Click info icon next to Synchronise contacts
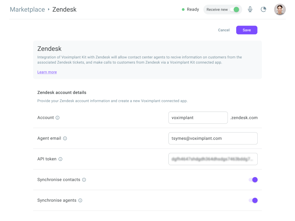295x221 pixels. point(84,180)
